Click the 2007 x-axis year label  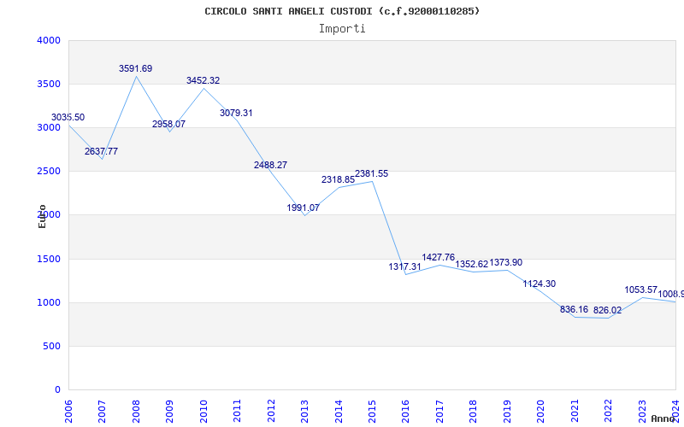[102, 411]
